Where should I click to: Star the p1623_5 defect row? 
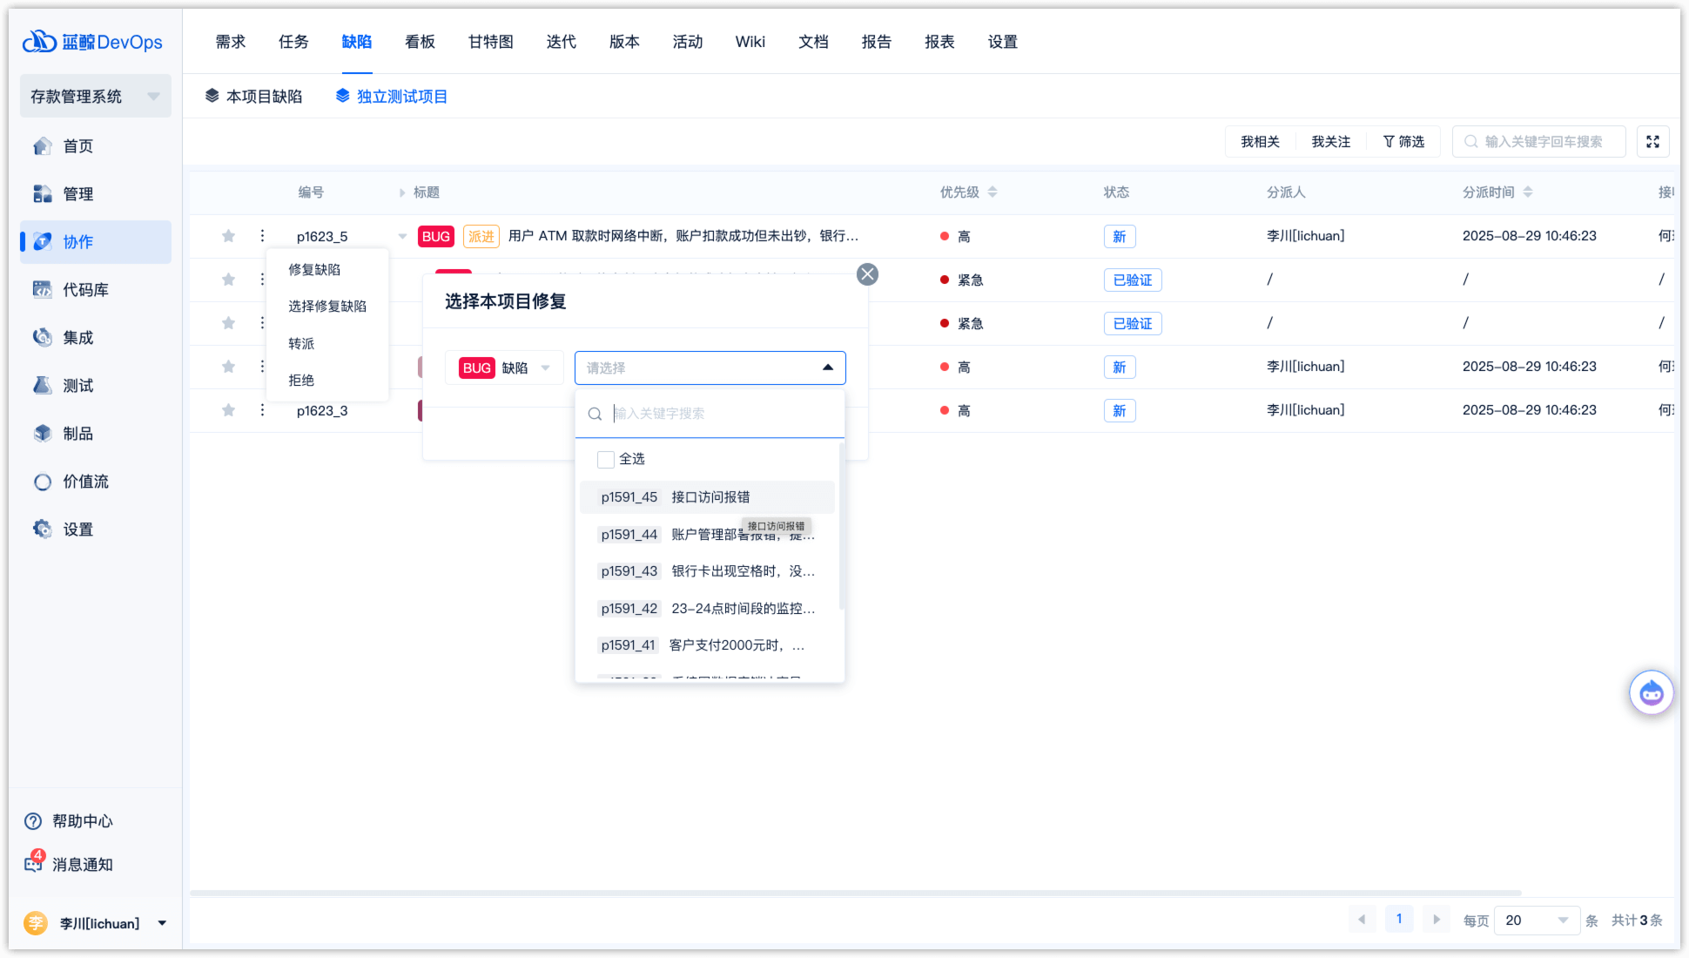click(x=228, y=236)
